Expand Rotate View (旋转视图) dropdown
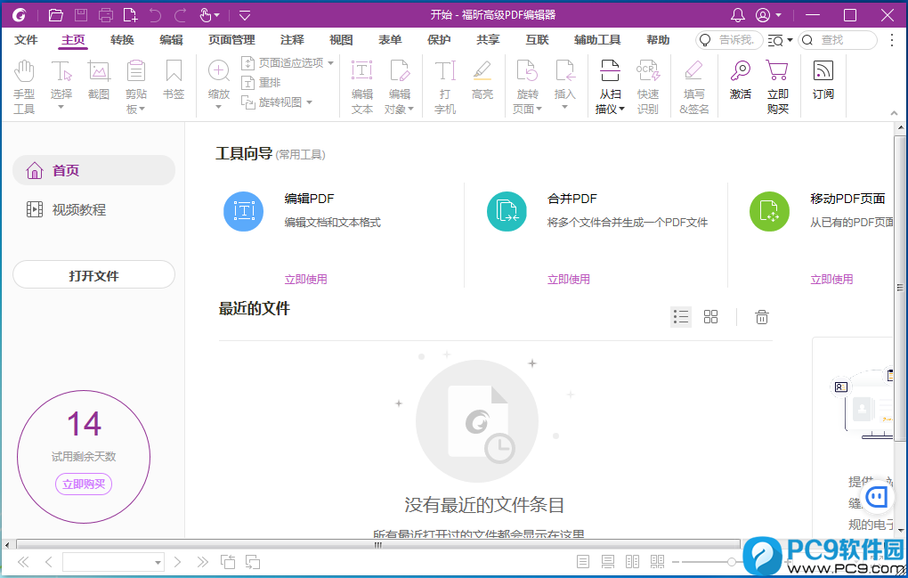The height and width of the screenshot is (578, 908). click(309, 102)
